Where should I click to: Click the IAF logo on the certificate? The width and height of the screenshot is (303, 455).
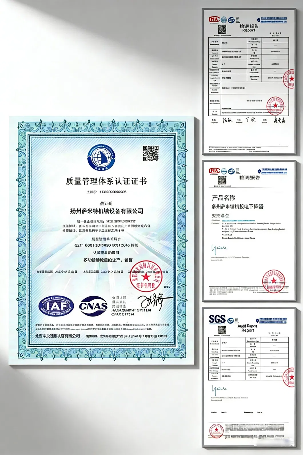click(x=56, y=306)
